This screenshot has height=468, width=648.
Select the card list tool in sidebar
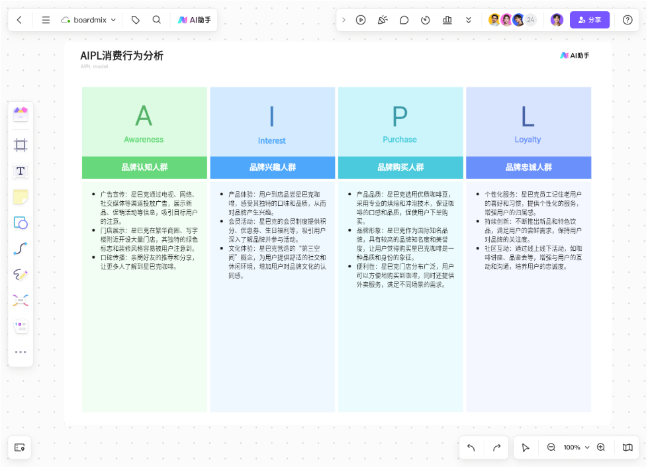21,326
